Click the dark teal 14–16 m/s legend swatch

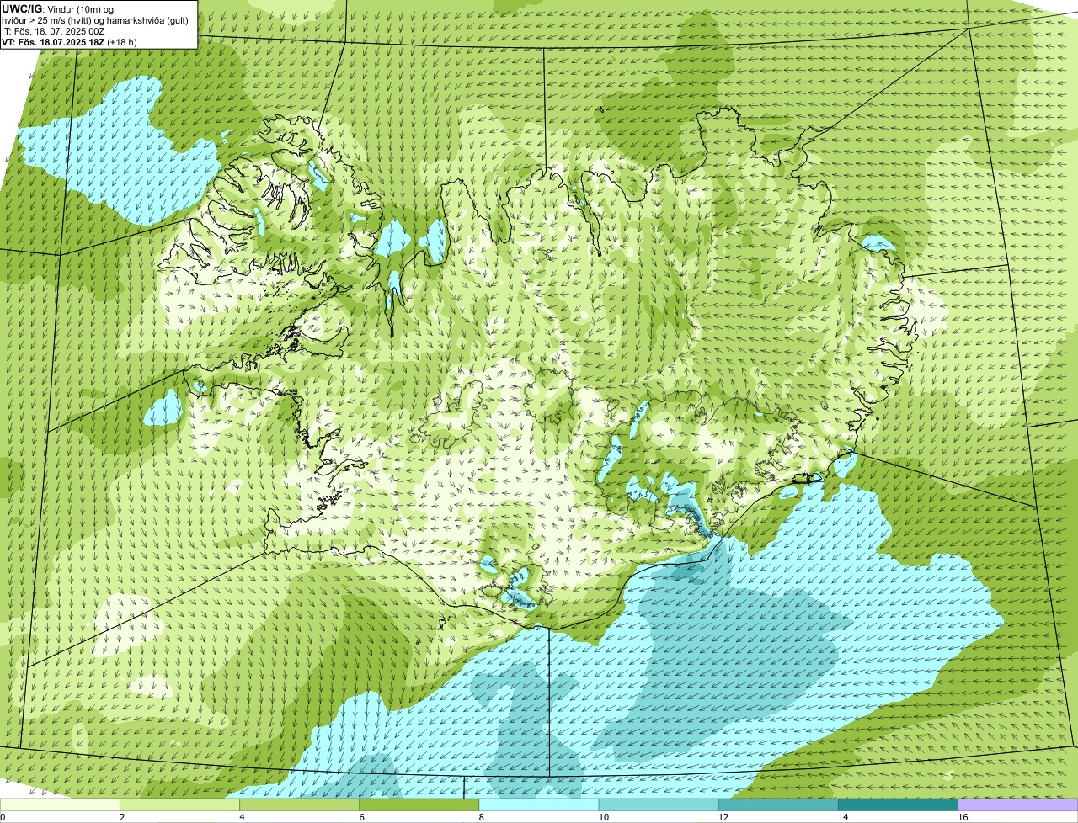[x=899, y=805]
